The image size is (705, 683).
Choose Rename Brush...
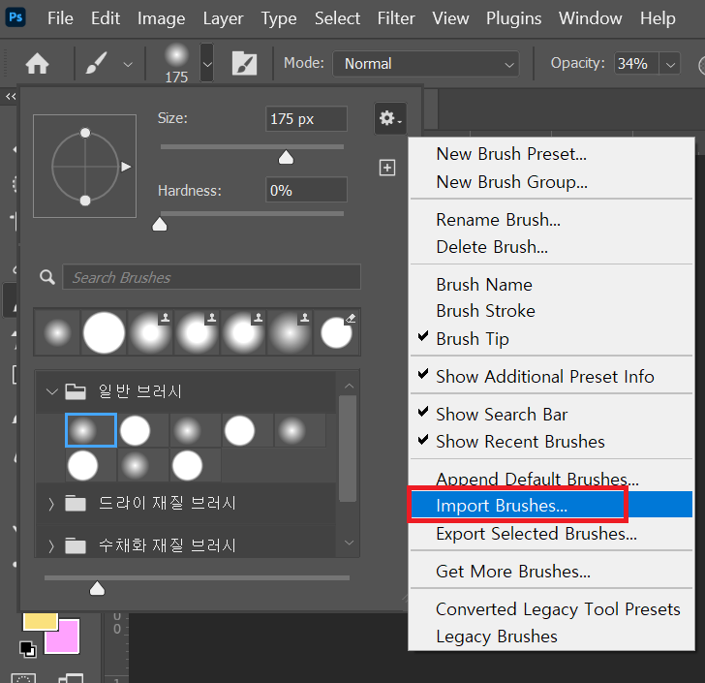coord(551,220)
